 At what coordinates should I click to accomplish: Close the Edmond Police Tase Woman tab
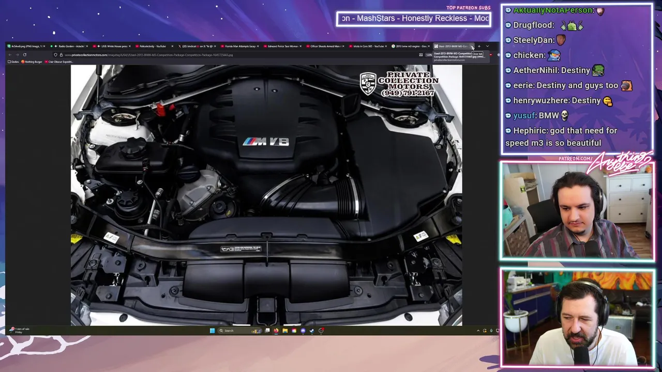(300, 46)
